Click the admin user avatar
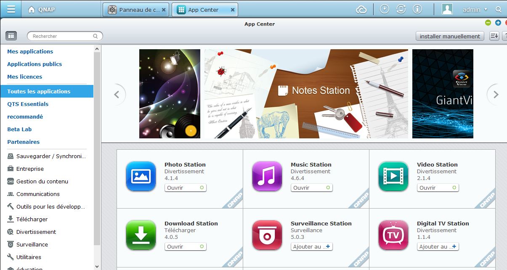The image size is (507, 270). tap(447, 9)
